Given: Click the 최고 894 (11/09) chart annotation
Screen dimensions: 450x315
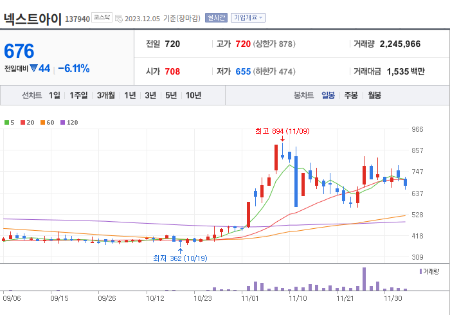Looking at the screenshot, I should pos(282,131).
